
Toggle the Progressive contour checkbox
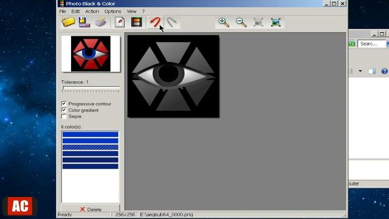[x=64, y=103]
